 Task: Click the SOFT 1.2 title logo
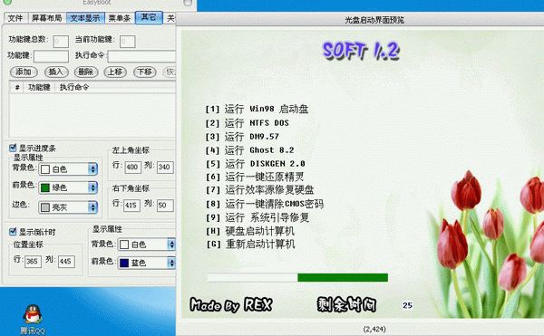click(361, 52)
